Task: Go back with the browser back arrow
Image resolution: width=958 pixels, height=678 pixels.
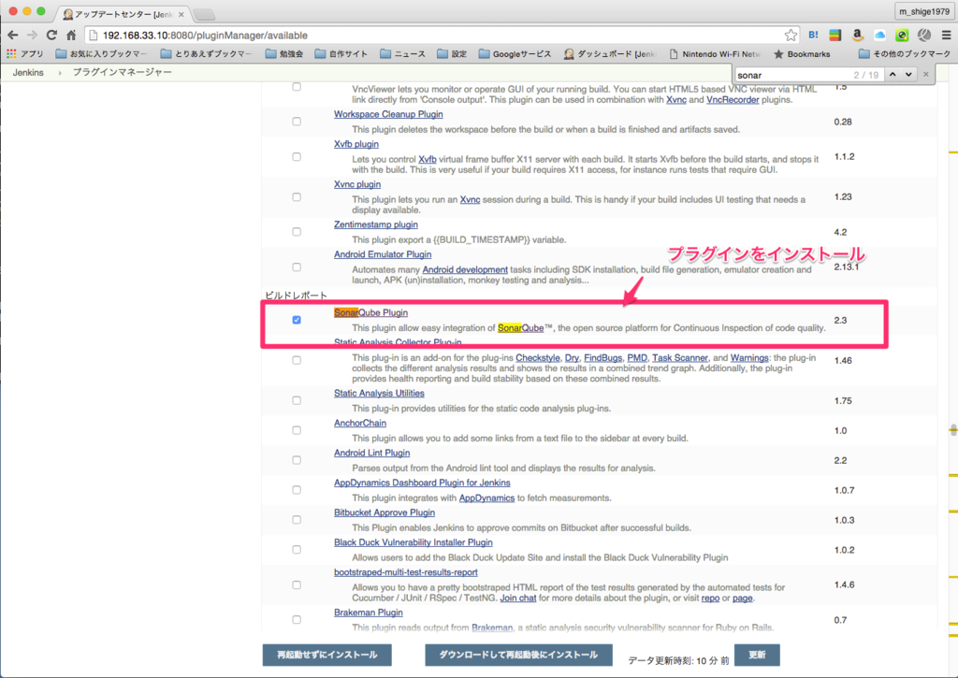Action: tap(13, 36)
